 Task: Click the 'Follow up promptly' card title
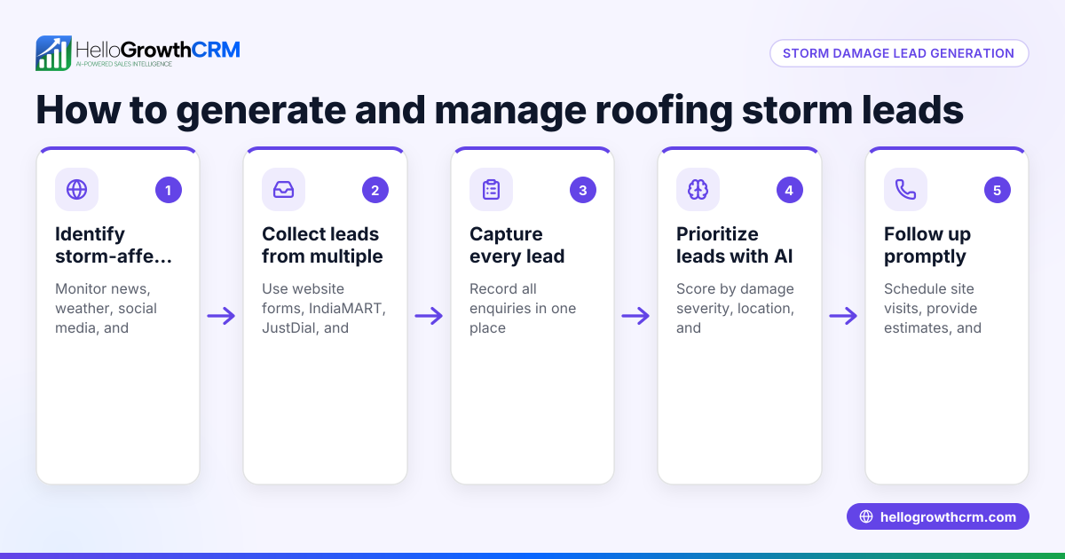[927, 245]
